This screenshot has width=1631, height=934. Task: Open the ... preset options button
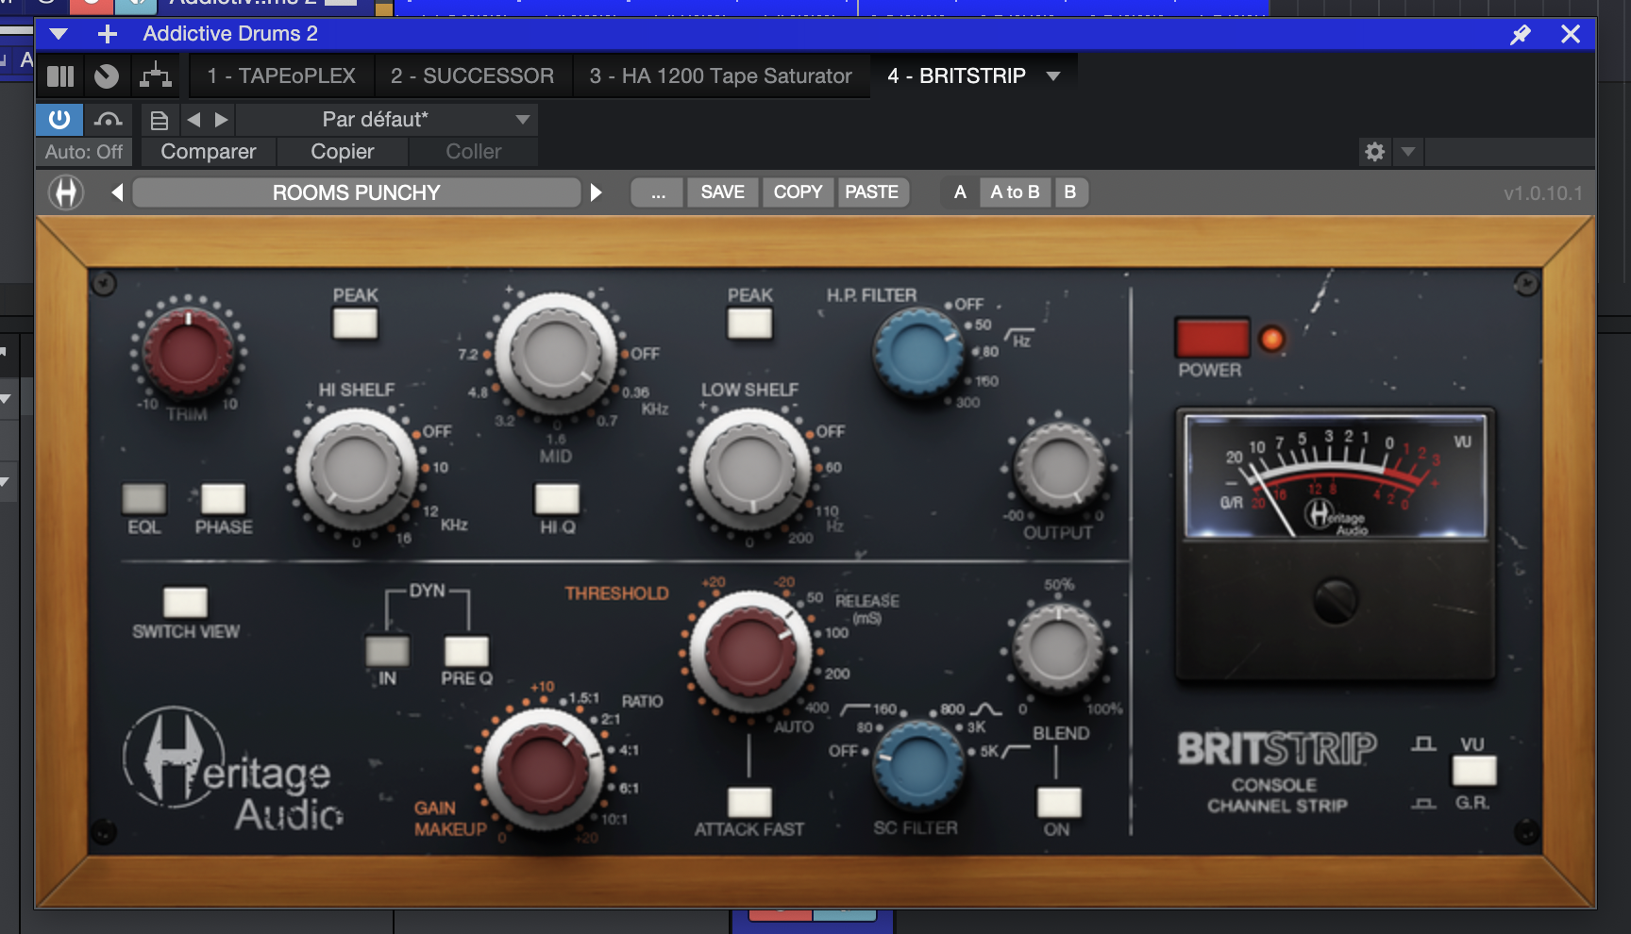658,192
